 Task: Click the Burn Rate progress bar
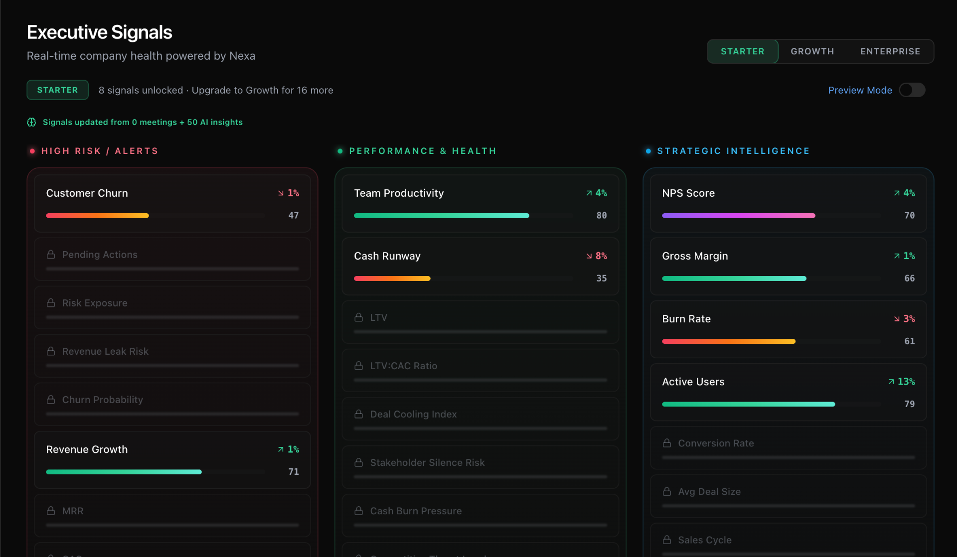click(772, 341)
